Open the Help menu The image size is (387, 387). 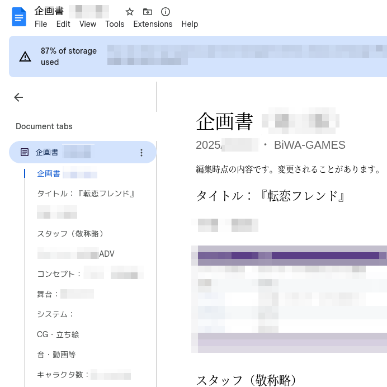click(190, 24)
